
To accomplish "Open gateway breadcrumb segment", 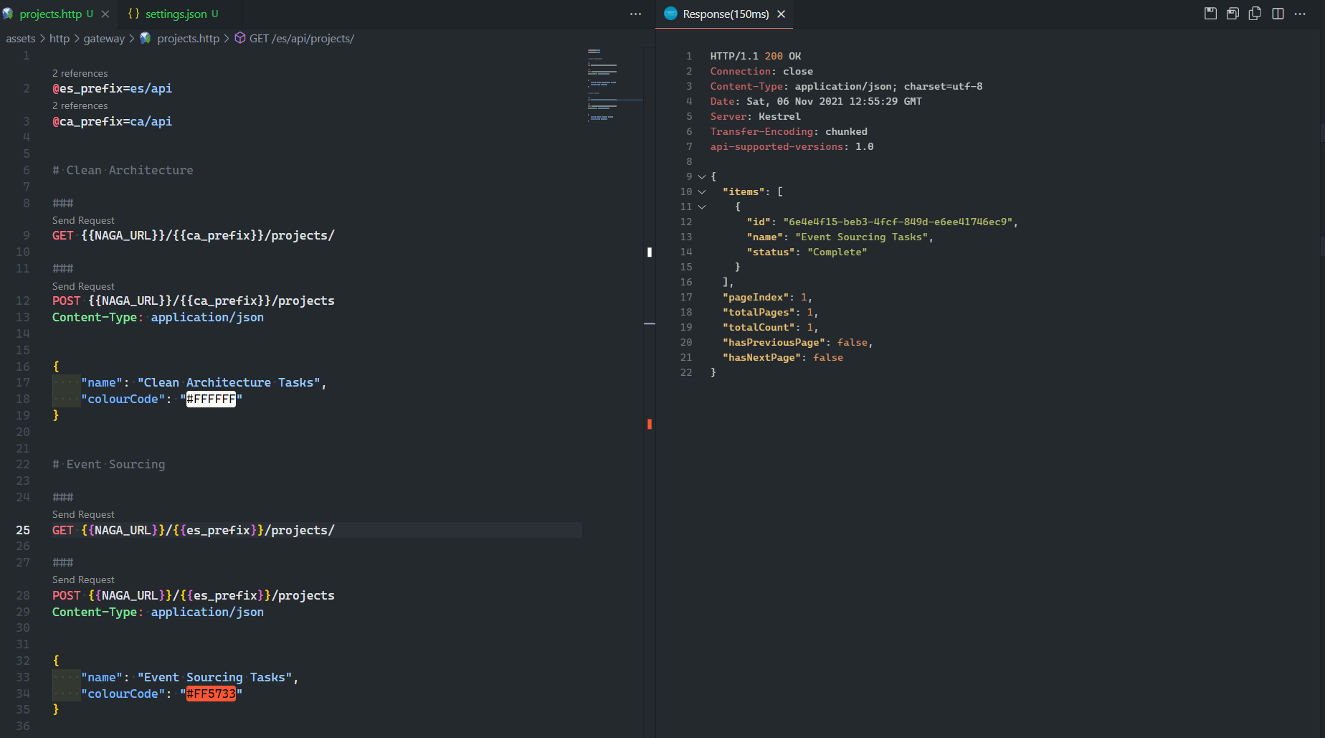I will [104, 38].
